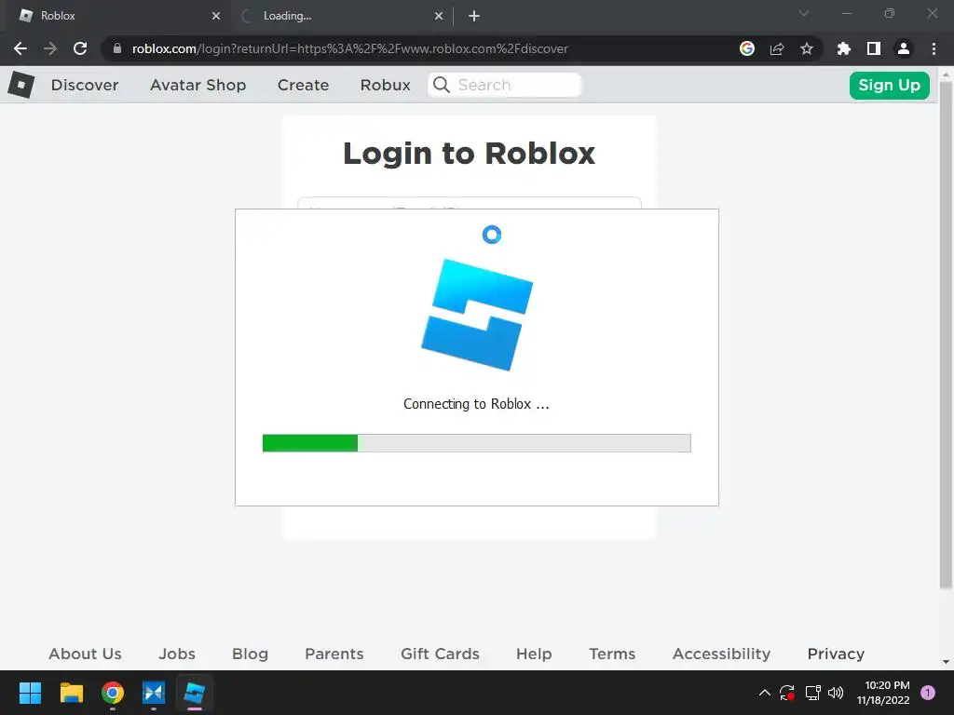Switch to the Loading... tab
The width and height of the screenshot is (954, 715).
click(x=341, y=16)
